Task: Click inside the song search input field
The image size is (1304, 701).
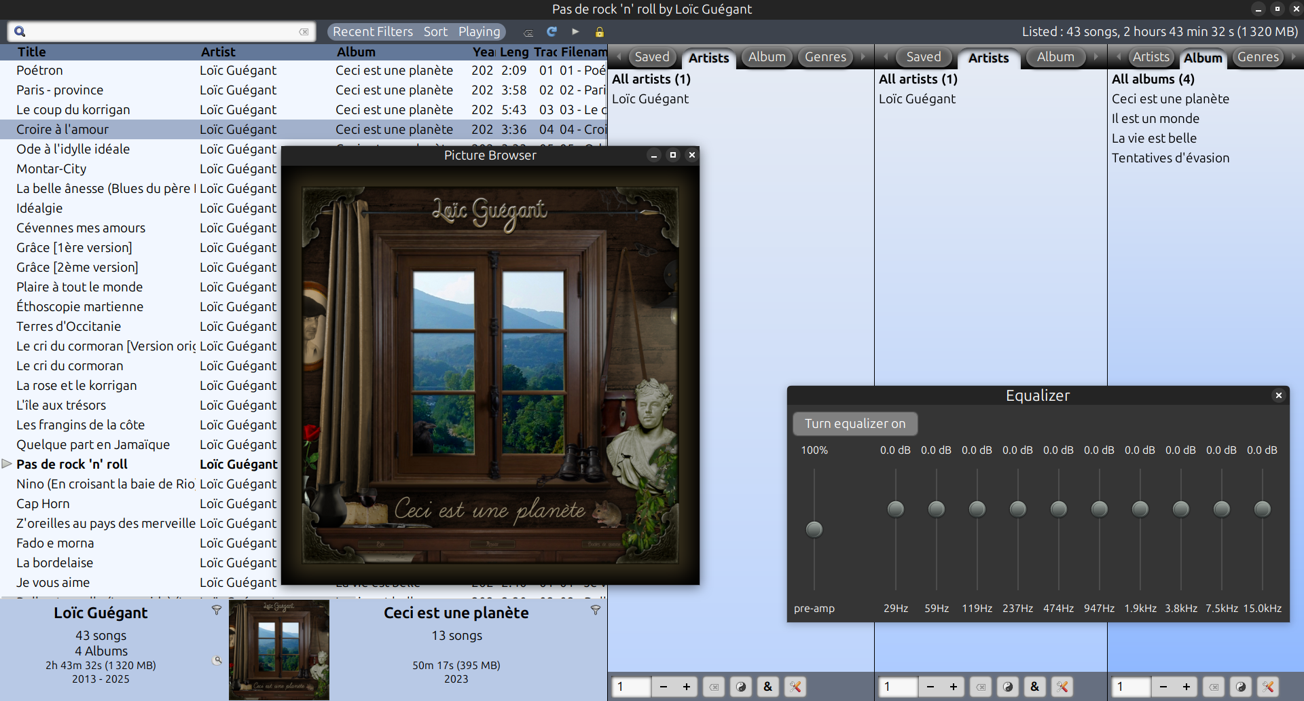Action: [x=162, y=32]
